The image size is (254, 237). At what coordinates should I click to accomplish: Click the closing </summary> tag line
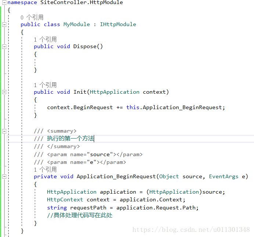coord(57,147)
